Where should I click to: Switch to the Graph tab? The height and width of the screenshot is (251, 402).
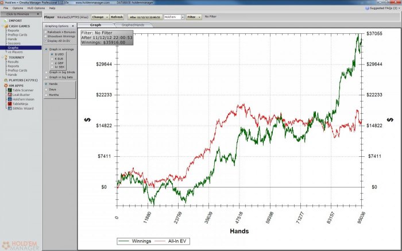pyautogui.click(x=96, y=25)
